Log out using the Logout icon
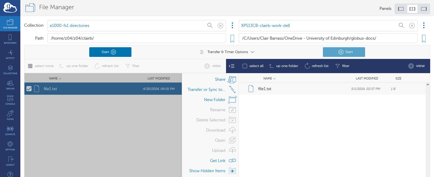This screenshot has width=434, height=177. coord(10,161)
